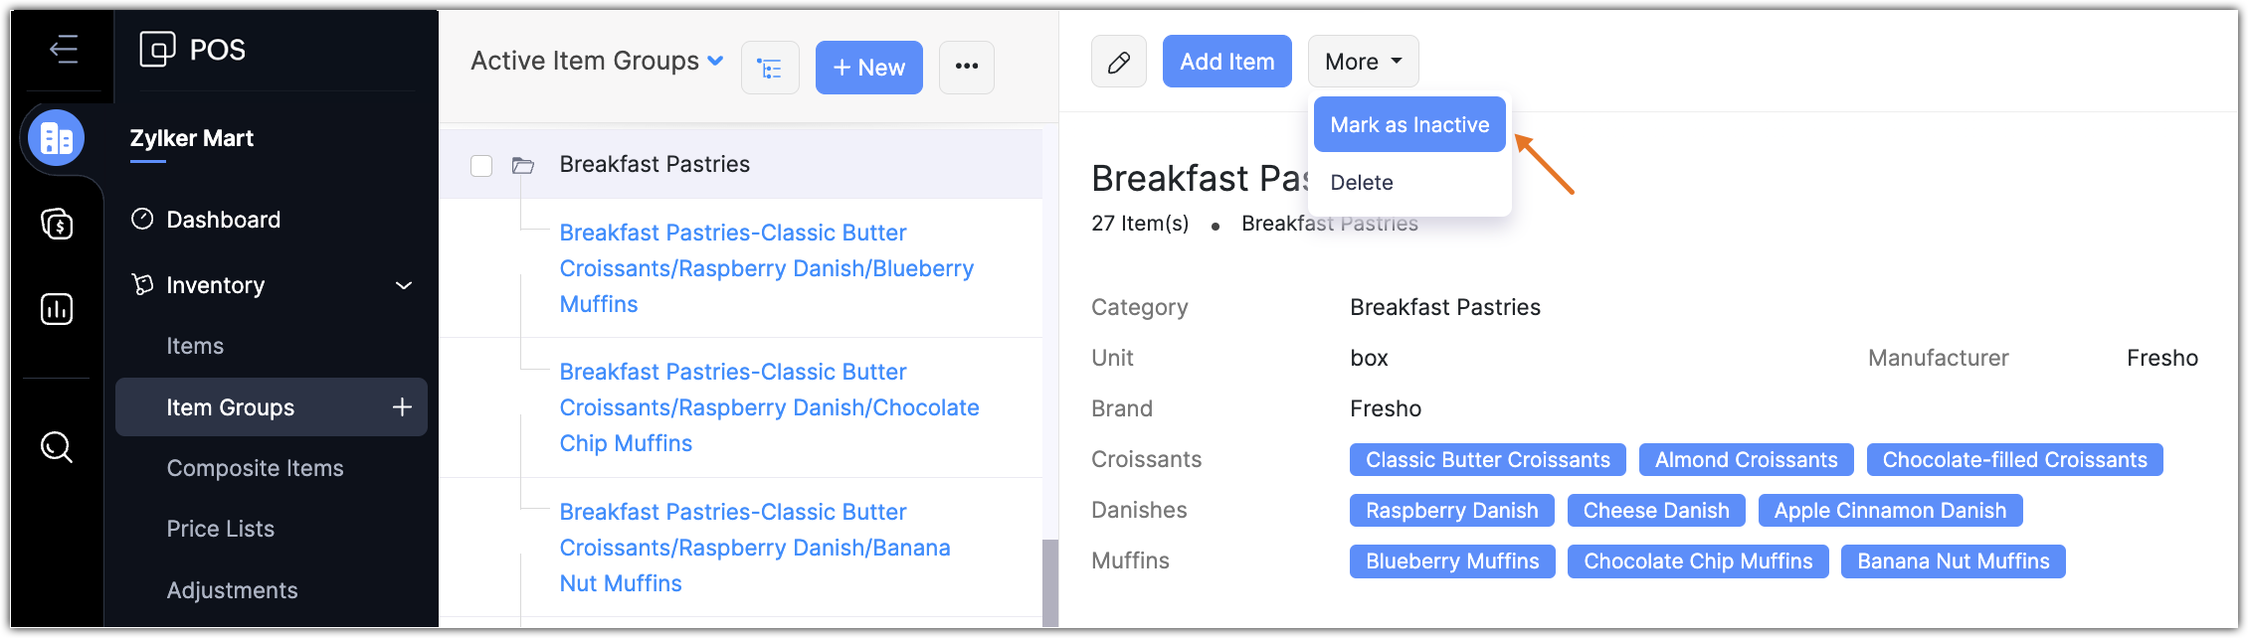Image resolution: width=2248 pixels, height=638 pixels.
Task: Open the reports chart icon in rail
Action: click(x=57, y=309)
